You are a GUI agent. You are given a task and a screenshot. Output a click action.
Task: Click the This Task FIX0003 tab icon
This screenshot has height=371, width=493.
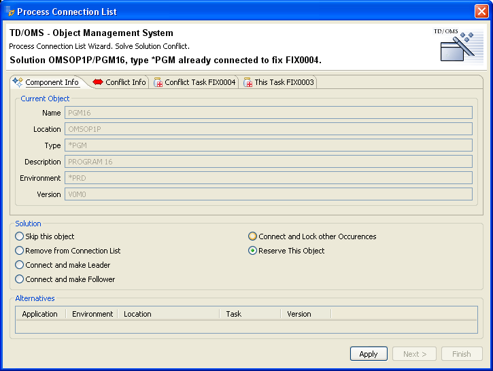[x=248, y=82]
